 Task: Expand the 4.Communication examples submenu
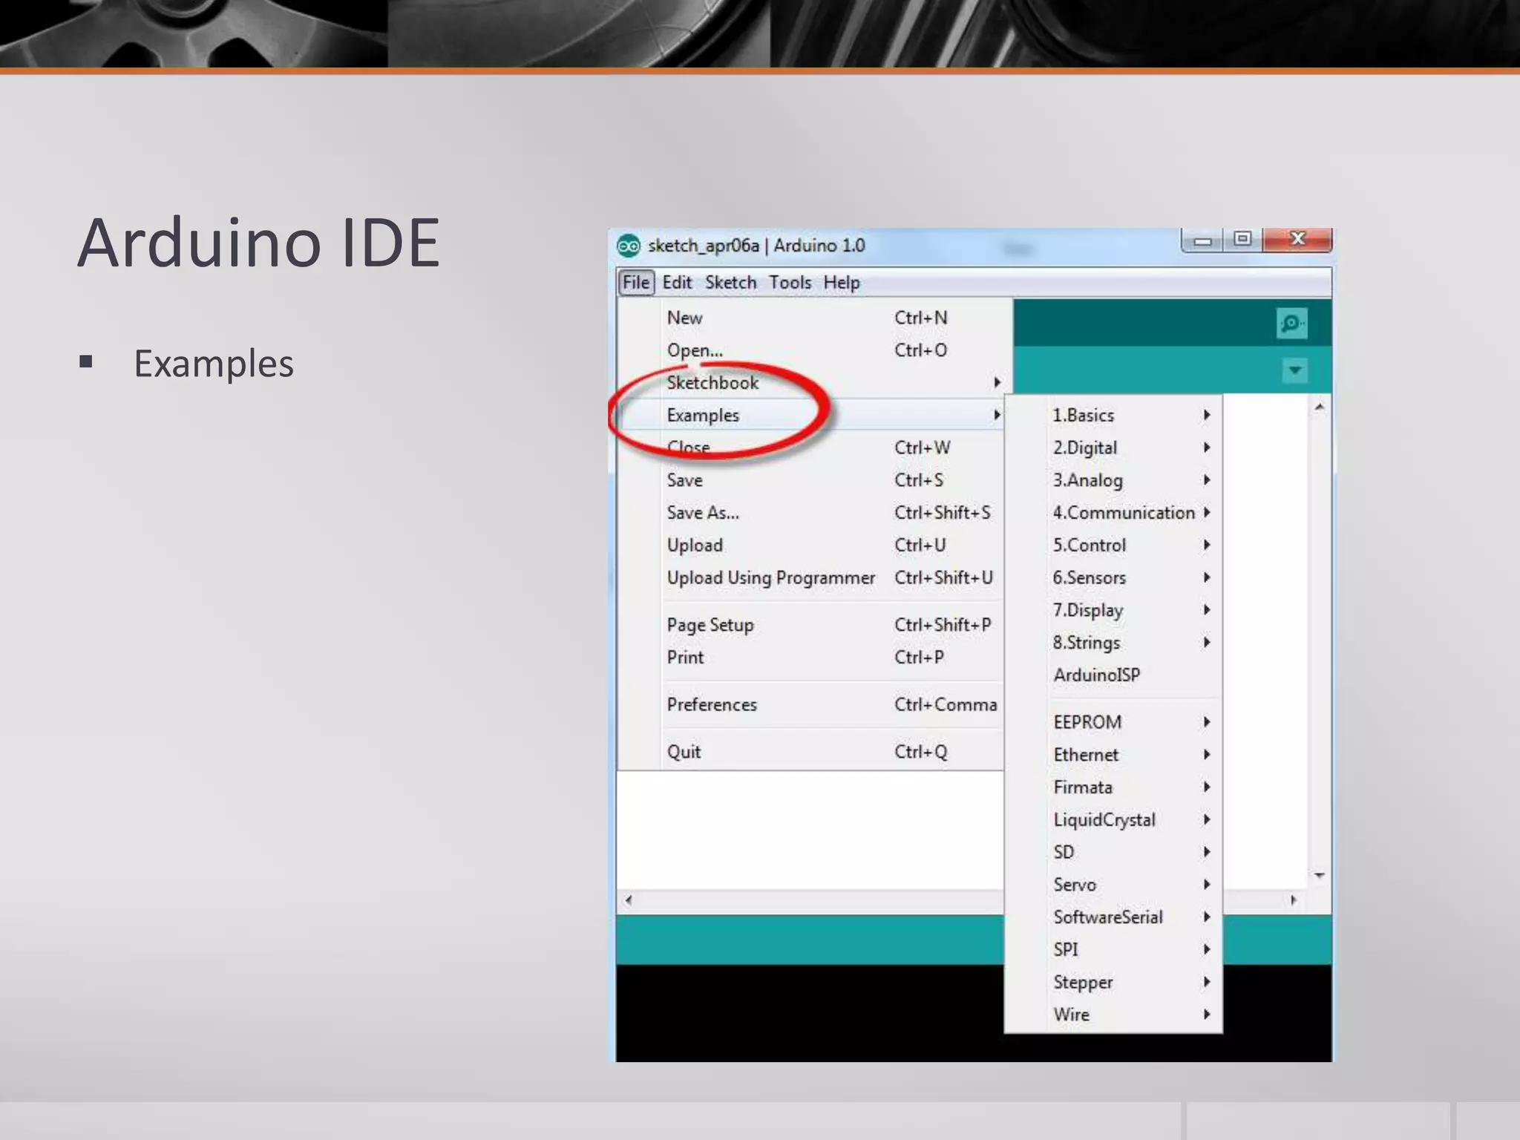click(1113, 513)
